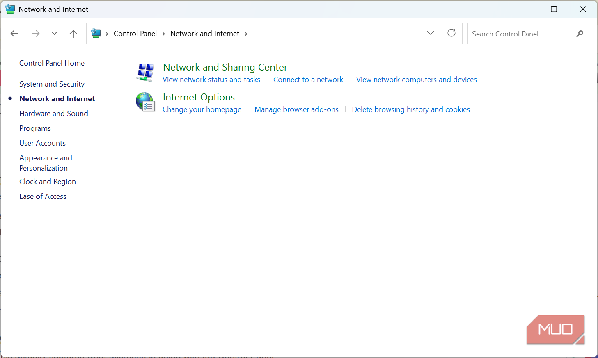Screen dimensions: 598x358
Task: Click the Network and Sharing Center icon
Action: point(145,73)
